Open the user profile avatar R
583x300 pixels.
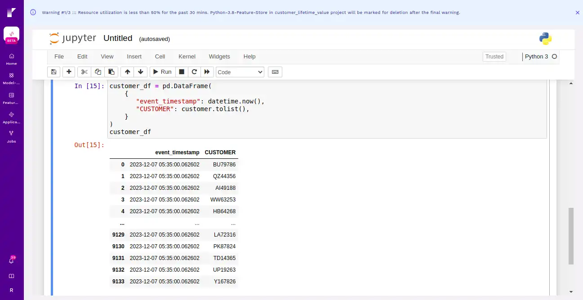12,291
